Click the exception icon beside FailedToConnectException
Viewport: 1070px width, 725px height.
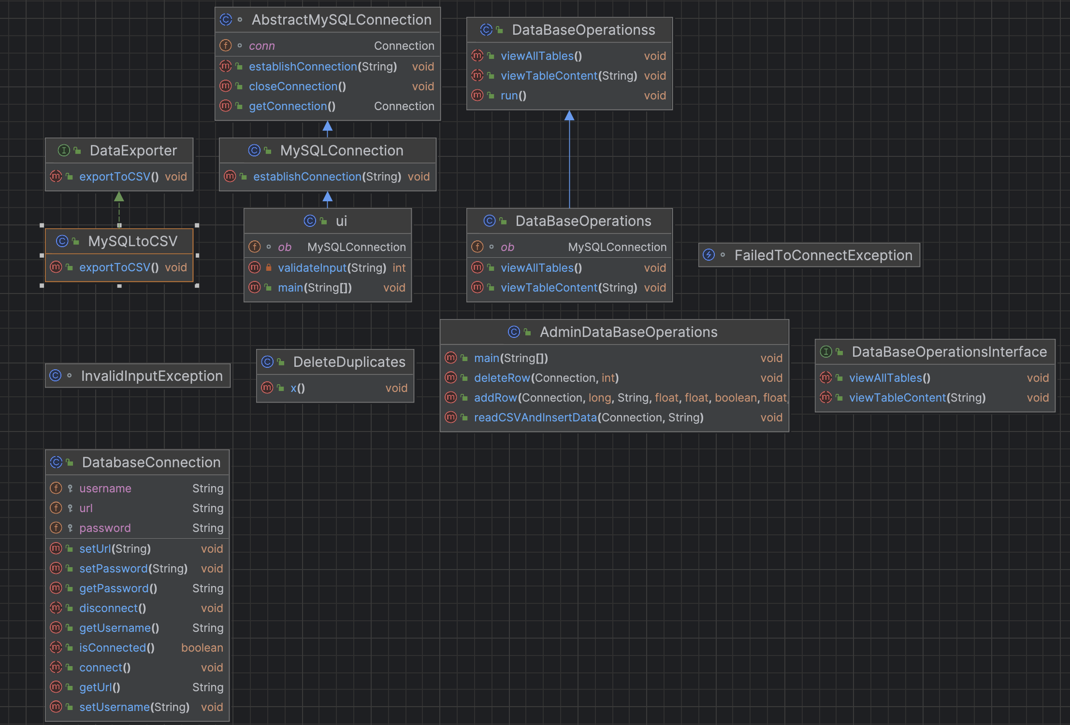click(709, 255)
